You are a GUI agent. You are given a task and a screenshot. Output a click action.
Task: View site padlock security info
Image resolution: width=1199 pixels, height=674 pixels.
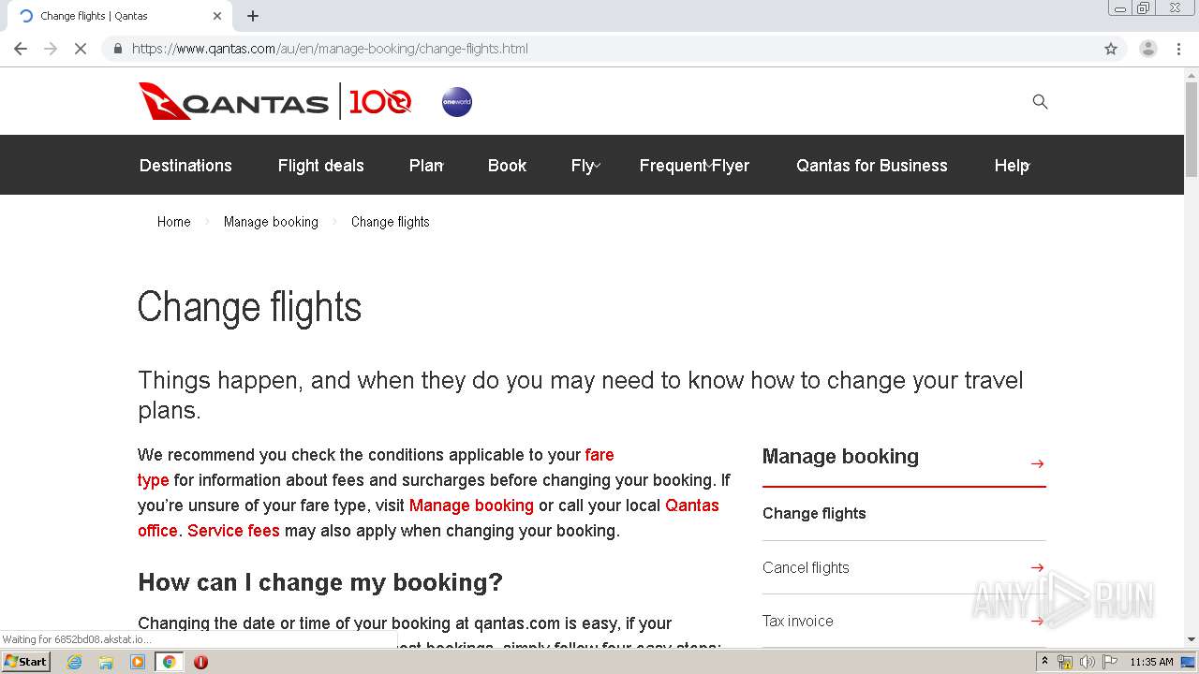coord(117,49)
